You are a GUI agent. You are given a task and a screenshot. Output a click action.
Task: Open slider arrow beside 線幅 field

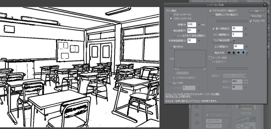tap(199, 25)
